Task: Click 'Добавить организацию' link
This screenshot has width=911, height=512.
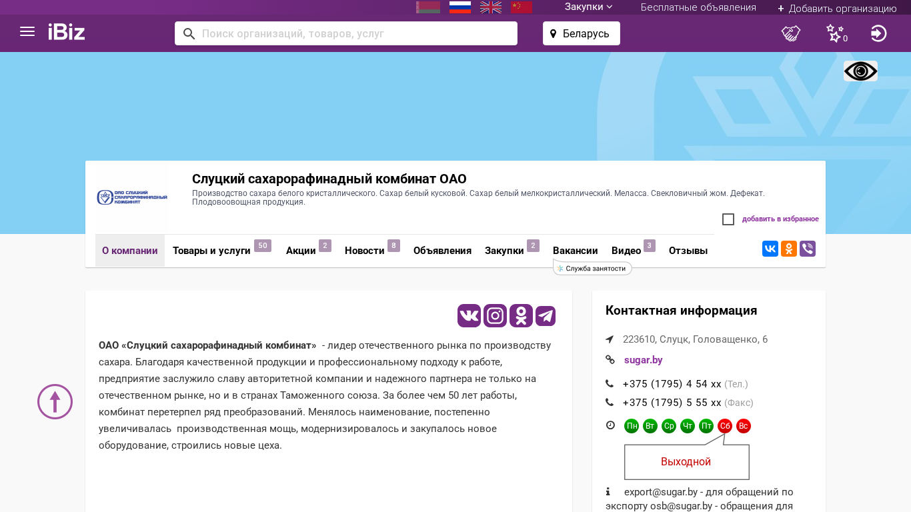Action: [x=837, y=9]
